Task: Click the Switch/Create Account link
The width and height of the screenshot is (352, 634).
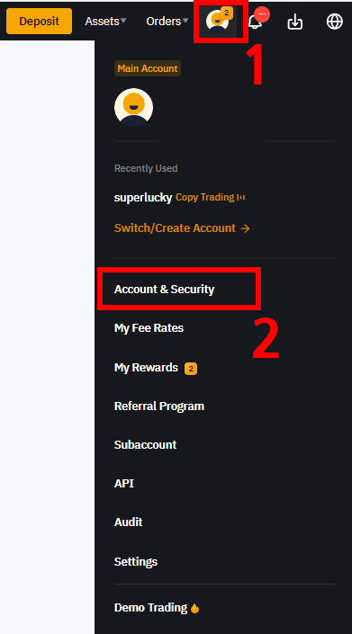Action: pos(175,228)
